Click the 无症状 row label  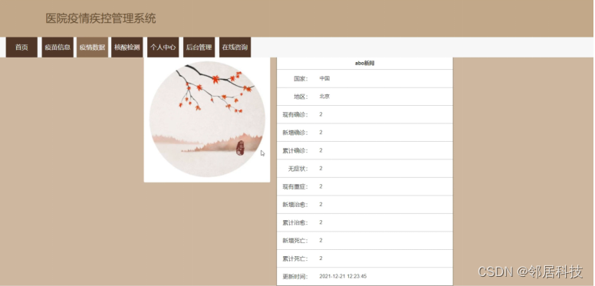(x=298, y=169)
